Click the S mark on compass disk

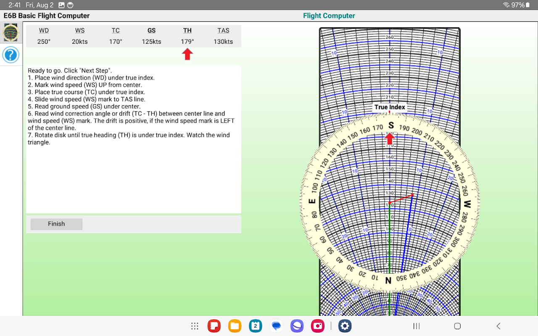point(391,125)
